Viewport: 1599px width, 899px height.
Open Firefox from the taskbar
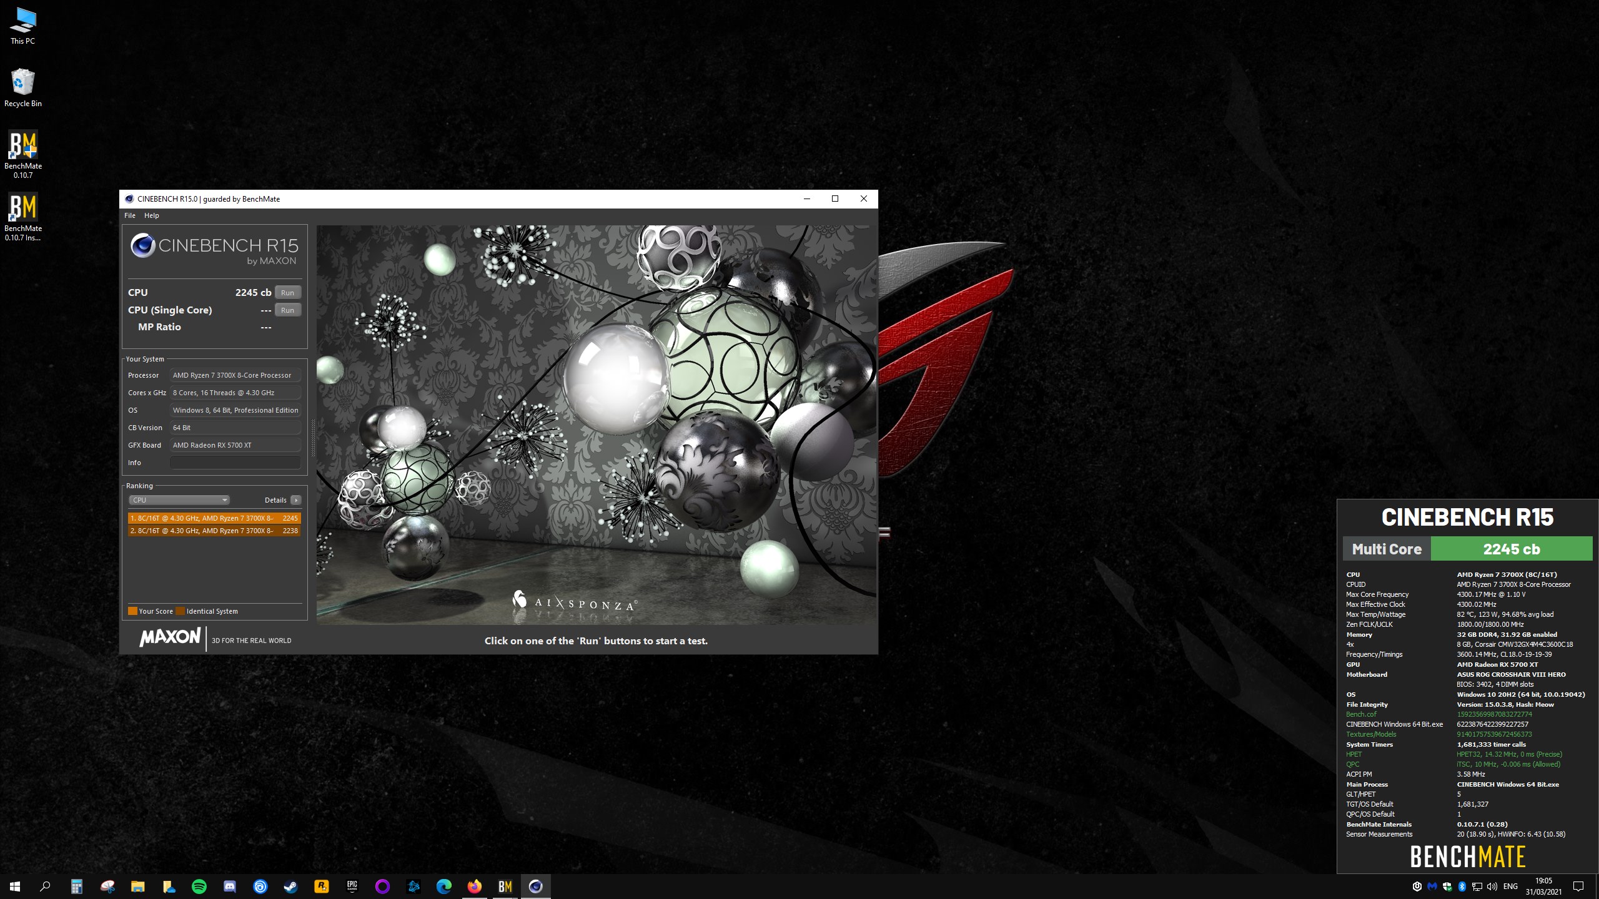point(475,887)
